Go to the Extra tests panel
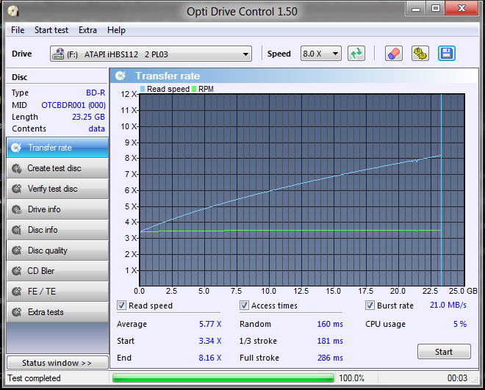 pyautogui.click(x=57, y=312)
